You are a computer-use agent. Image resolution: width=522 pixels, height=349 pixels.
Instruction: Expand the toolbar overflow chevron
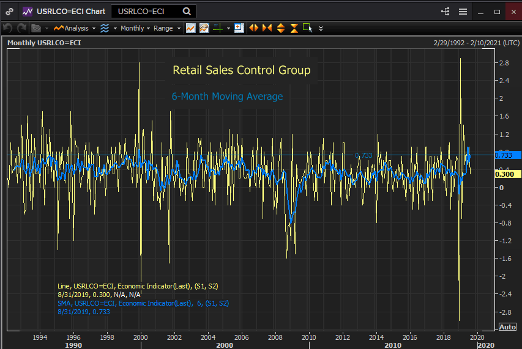pyautogui.click(x=321, y=28)
